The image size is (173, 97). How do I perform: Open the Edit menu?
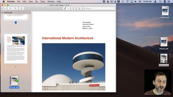click(x=24, y=1)
